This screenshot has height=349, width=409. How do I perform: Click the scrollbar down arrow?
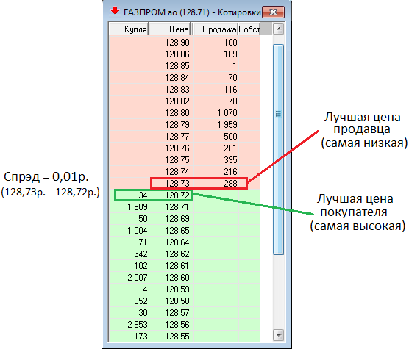coord(279,335)
